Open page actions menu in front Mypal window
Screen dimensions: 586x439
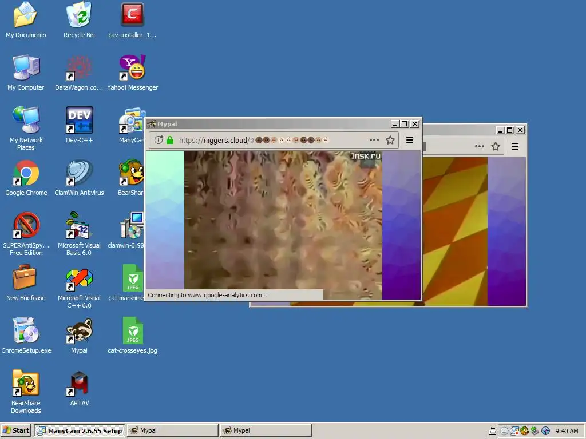click(374, 140)
